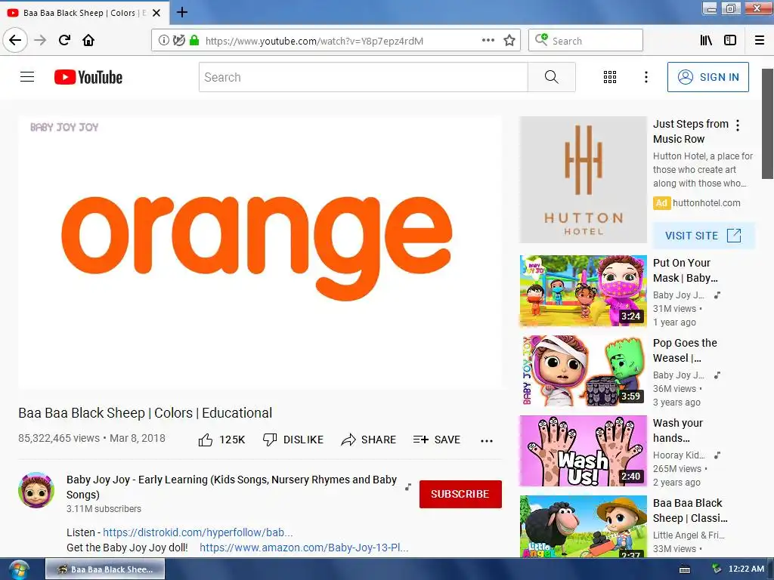
Task: Click the system tray flag icon
Action: click(x=717, y=569)
